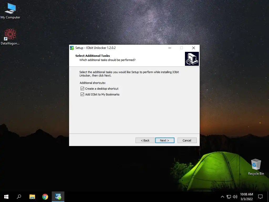
Task: Minimize the Setup window
Action: [170, 48]
